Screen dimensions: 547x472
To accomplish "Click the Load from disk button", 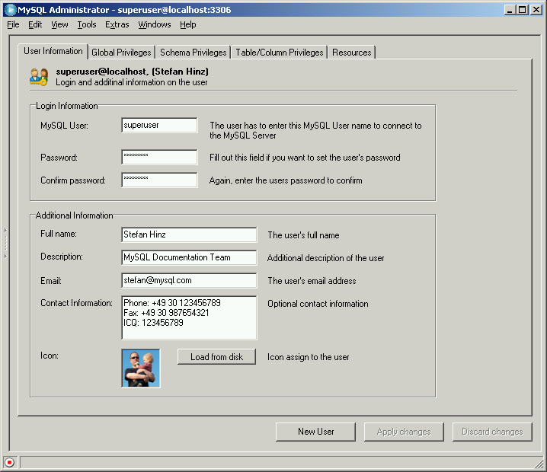I will (216, 357).
